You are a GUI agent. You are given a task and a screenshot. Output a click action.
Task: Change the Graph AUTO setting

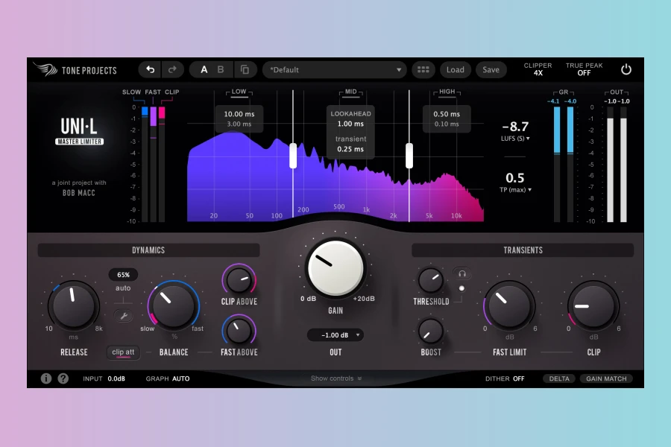pyautogui.click(x=168, y=378)
